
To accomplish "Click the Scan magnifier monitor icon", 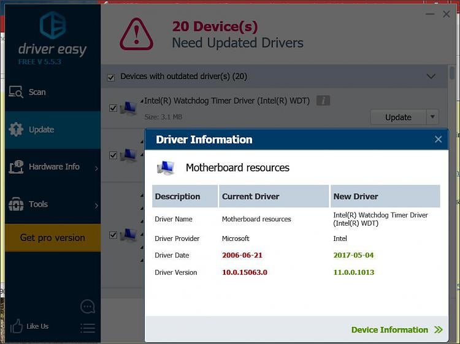I will coord(16,92).
